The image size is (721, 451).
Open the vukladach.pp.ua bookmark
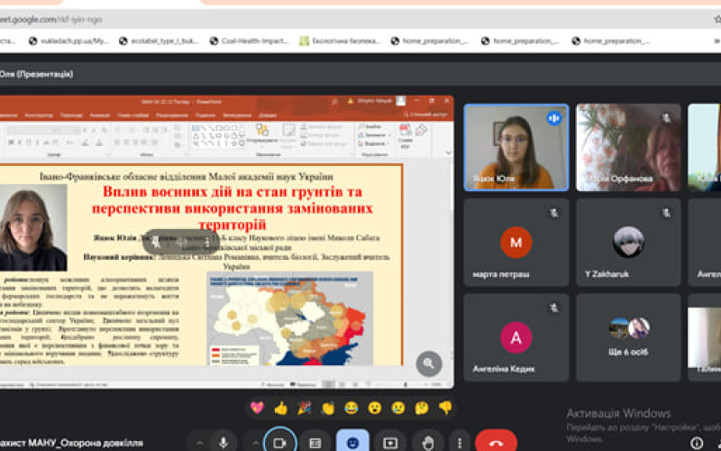pyautogui.click(x=69, y=41)
